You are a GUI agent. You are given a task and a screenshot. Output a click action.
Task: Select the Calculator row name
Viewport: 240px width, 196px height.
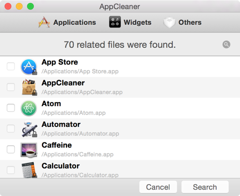coord(60,166)
